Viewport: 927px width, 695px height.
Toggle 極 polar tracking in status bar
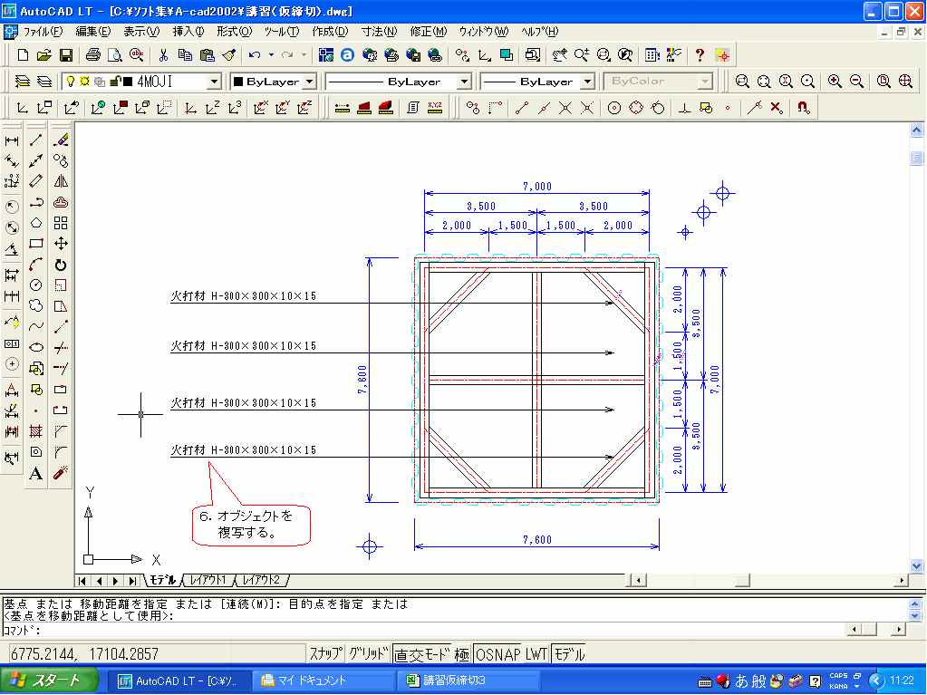pos(462,654)
